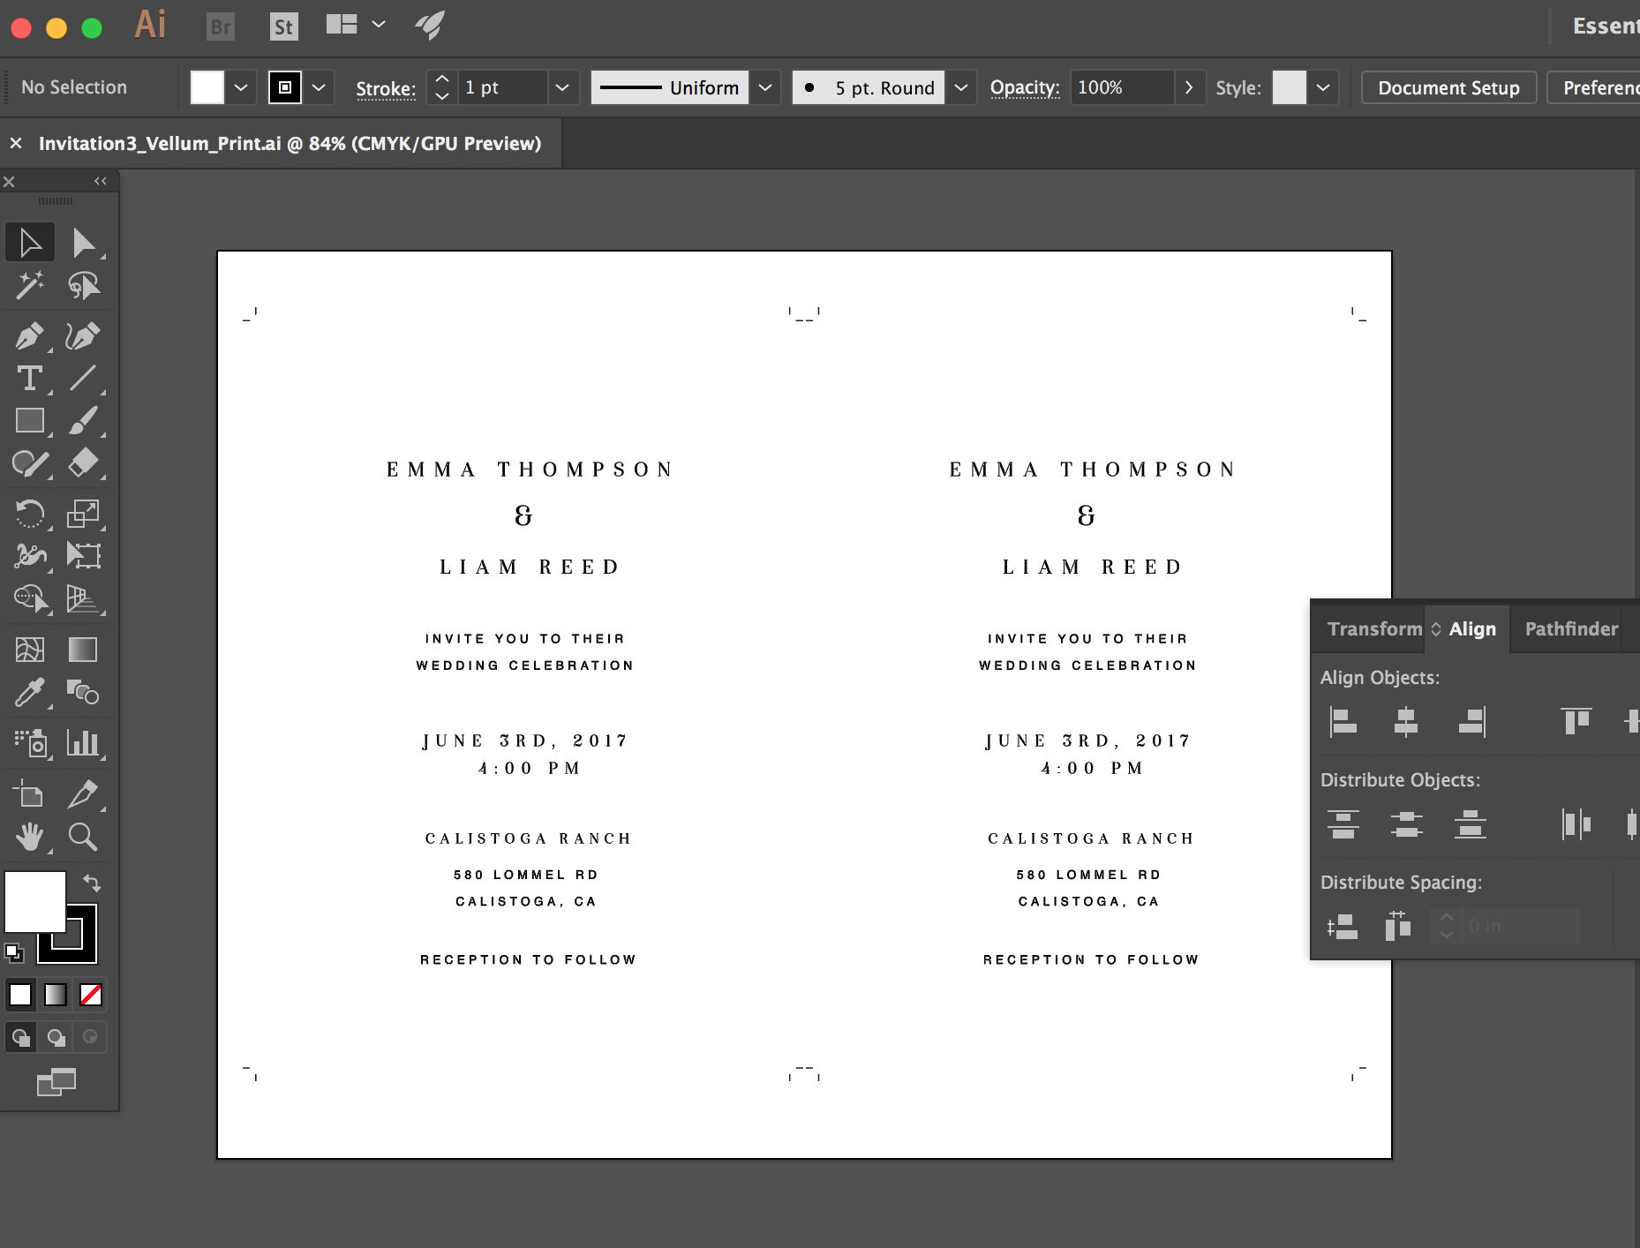Select the Selection tool arrow
The width and height of the screenshot is (1640, 1248).
30,242
